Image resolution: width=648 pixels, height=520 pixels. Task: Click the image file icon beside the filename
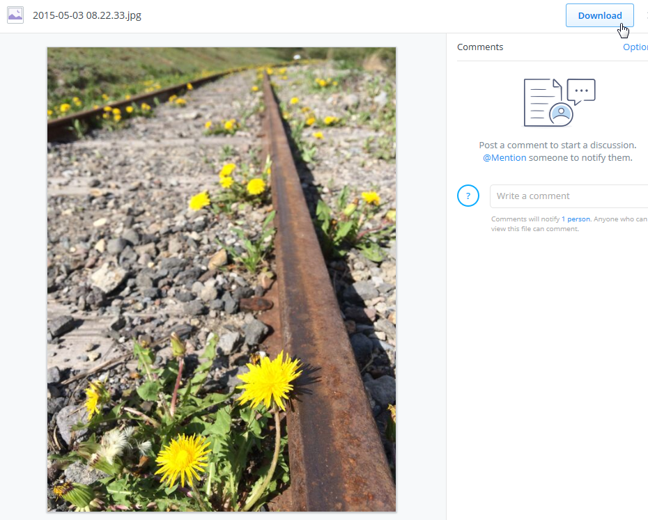[x=15, y=15]
